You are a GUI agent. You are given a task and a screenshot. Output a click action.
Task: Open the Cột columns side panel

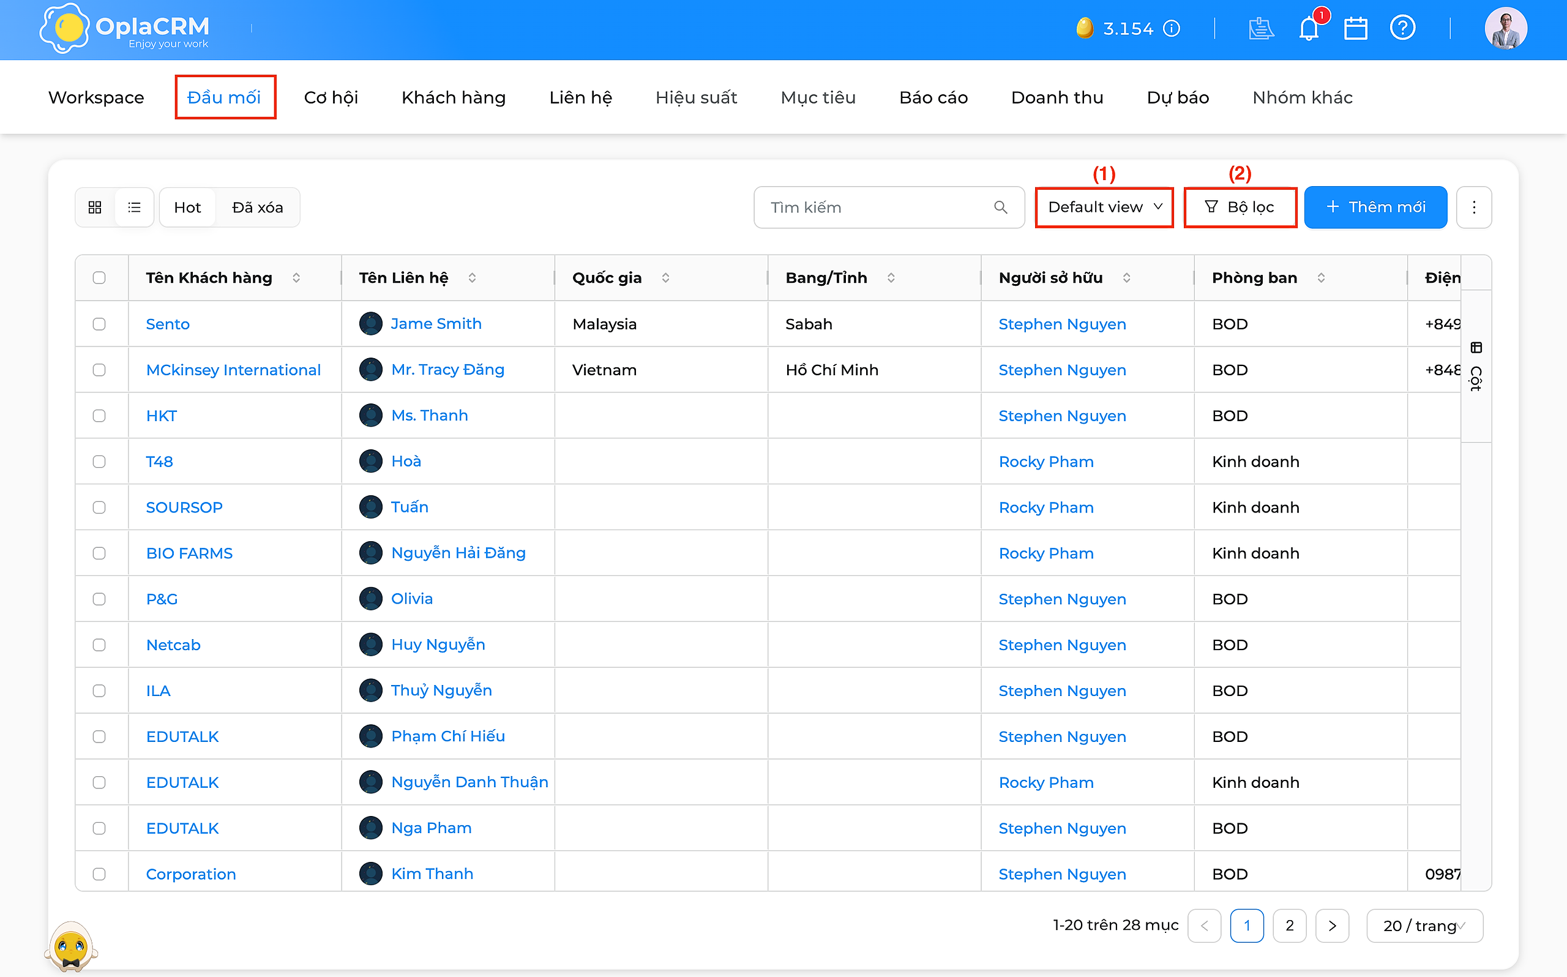[1476, 366]
